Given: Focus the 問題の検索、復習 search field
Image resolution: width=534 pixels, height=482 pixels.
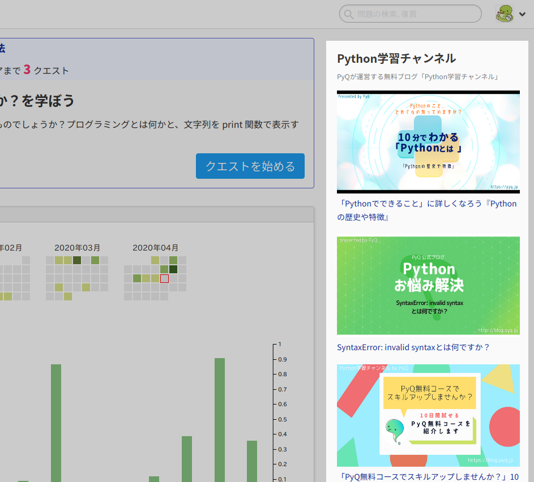Looking at the screenshot, I should tap(410, 14).
